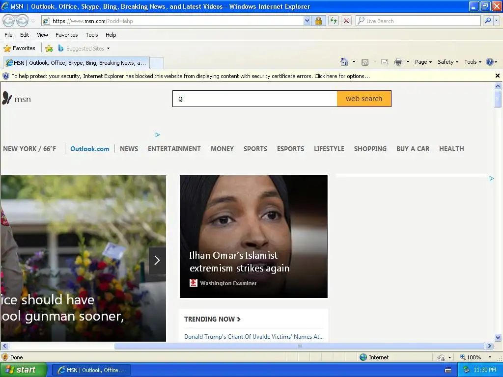Go to the ESPORTS section
503x377 pixels.
291,149
